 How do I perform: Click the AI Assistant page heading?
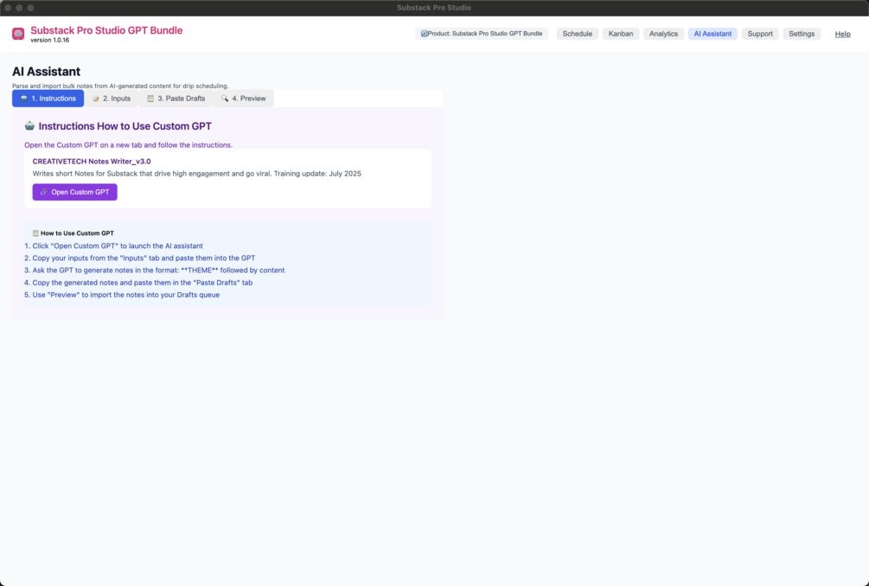(x=46, y=72)
